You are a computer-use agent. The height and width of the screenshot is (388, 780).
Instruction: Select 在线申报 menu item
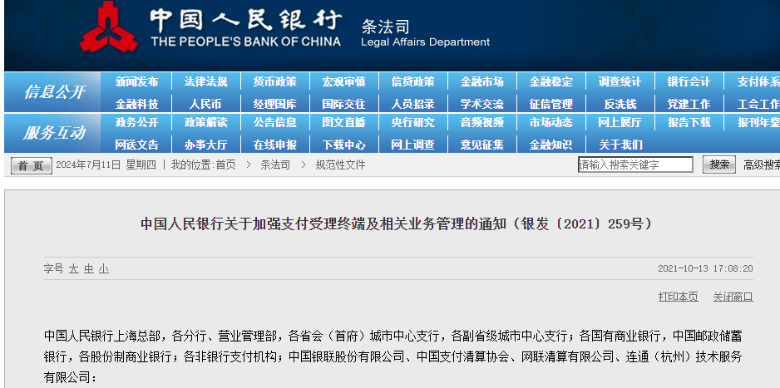click(274, 145)
